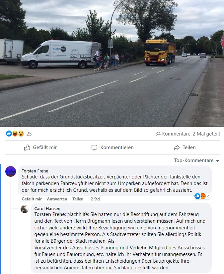Click the share arrow icon beside Teilen

(177, 148)
